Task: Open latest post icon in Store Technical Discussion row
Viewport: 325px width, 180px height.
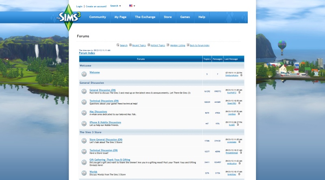Action: click(241, 153)
